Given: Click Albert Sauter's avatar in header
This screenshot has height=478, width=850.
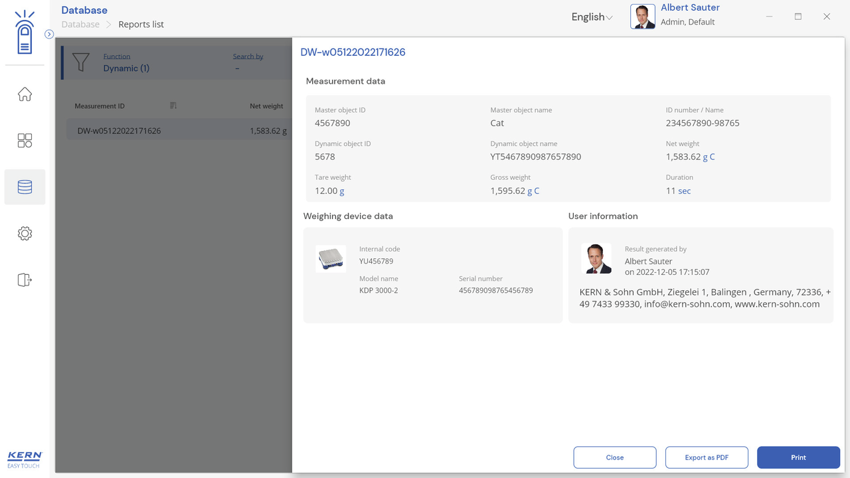Looking at the screenshot, I should pos(642,17).
